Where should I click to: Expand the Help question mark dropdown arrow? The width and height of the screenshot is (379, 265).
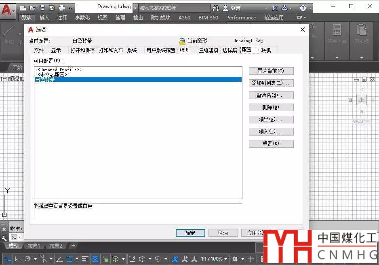click(x=310, y=8)
